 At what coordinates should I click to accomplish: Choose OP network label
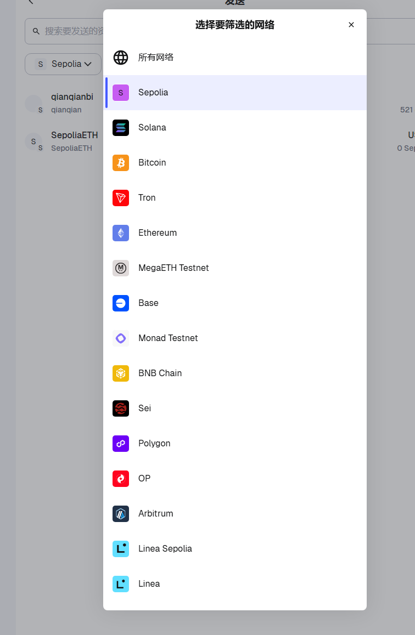(x=144, y=478)
